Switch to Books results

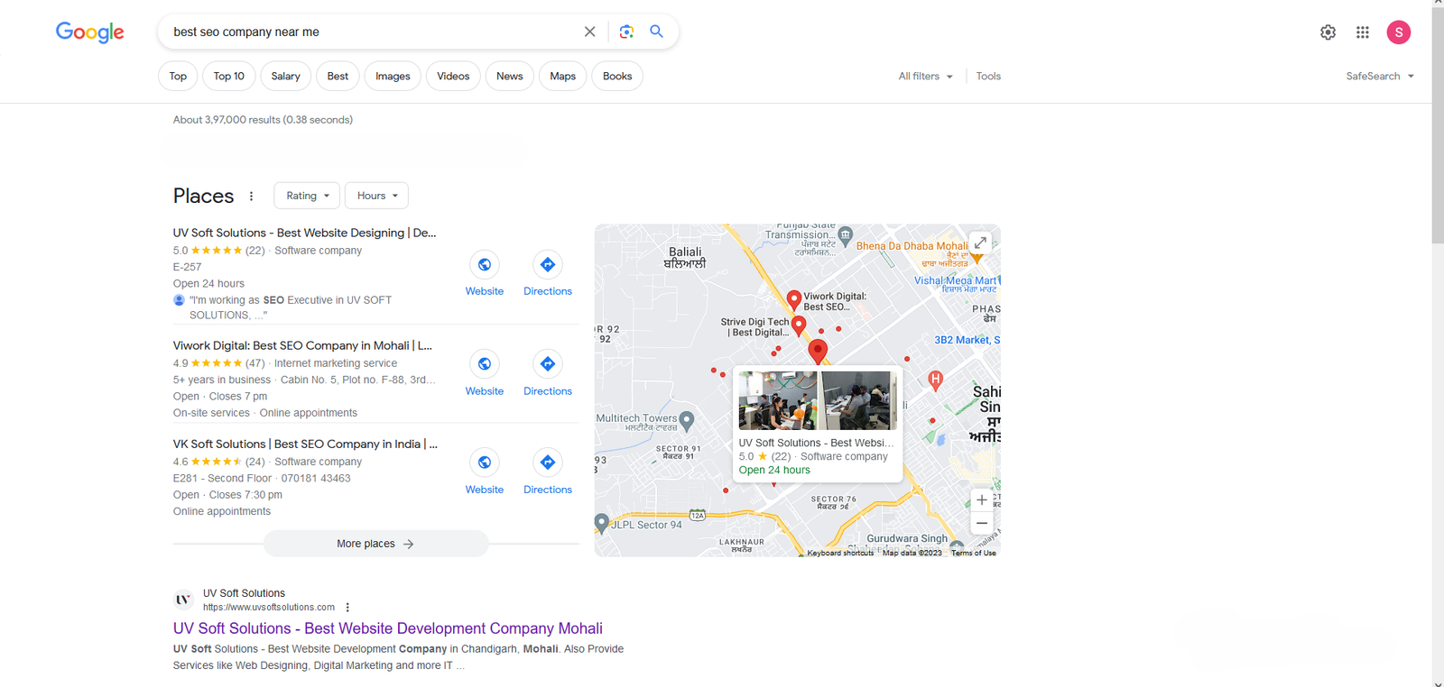click(617, 77)
